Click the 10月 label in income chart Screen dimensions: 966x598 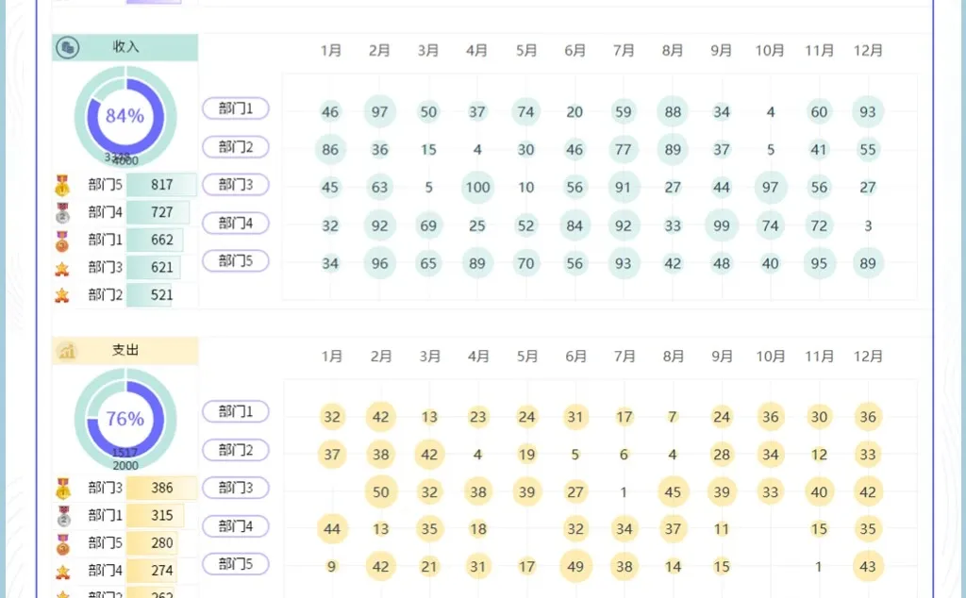[770, 51]
